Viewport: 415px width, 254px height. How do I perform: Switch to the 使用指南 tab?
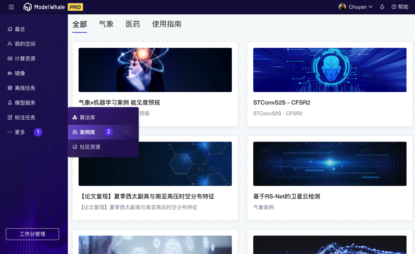[x=167, y=24]
